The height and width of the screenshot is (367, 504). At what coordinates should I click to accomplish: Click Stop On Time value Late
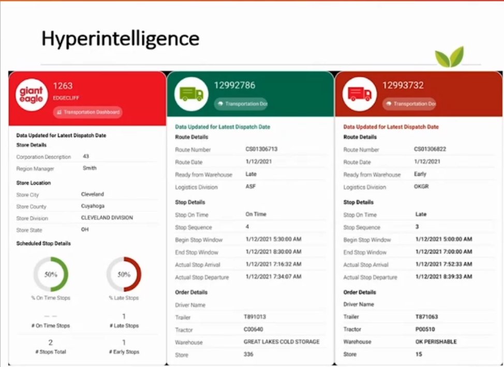coord(421,214)
